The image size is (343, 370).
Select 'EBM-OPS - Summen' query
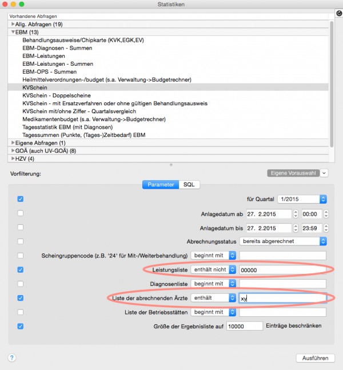tap(50, 71)
